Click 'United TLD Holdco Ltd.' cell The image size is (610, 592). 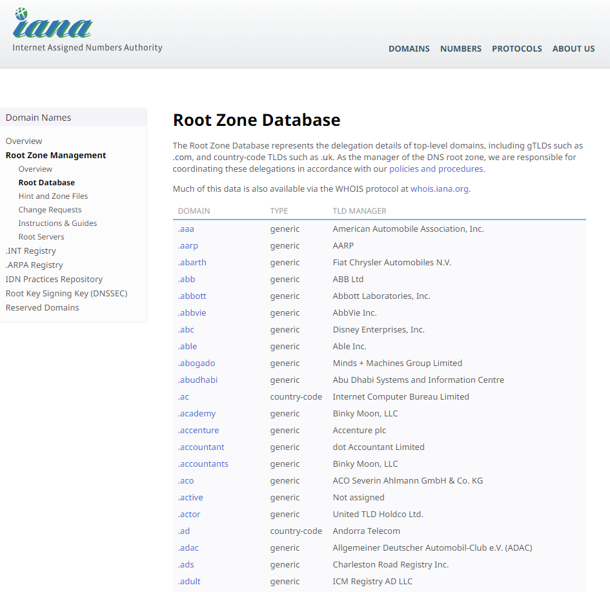(378, 515)
